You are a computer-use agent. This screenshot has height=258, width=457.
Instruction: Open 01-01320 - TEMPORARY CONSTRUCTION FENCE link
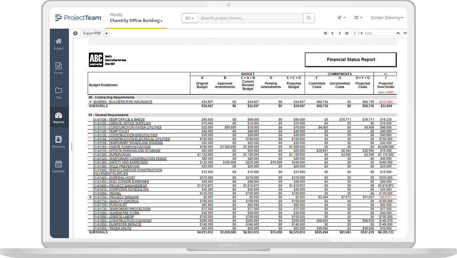tap(130, 158)
